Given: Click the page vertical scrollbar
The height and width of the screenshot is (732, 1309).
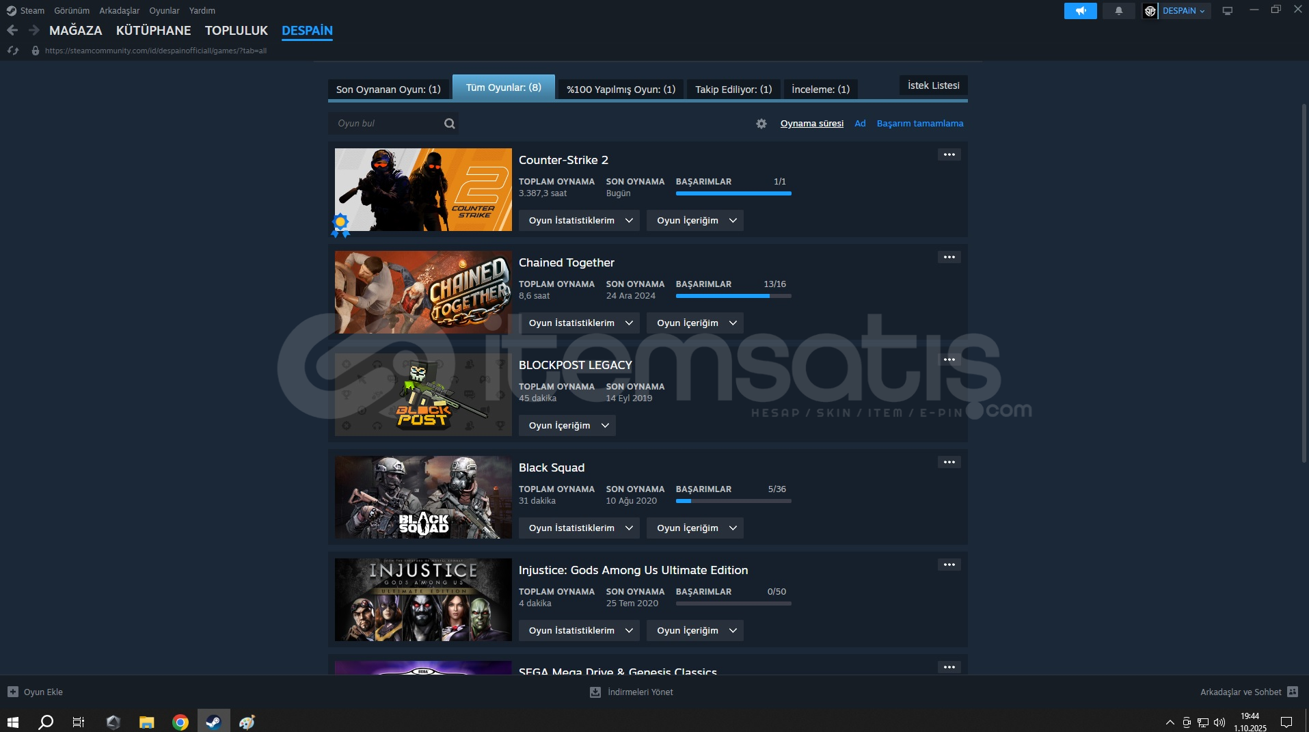Looking at the screenshot, I should tap(1304, 284).
